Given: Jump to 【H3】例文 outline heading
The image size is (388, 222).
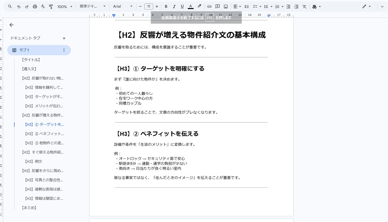Looking at the screenshot, I should coord(33,161).
